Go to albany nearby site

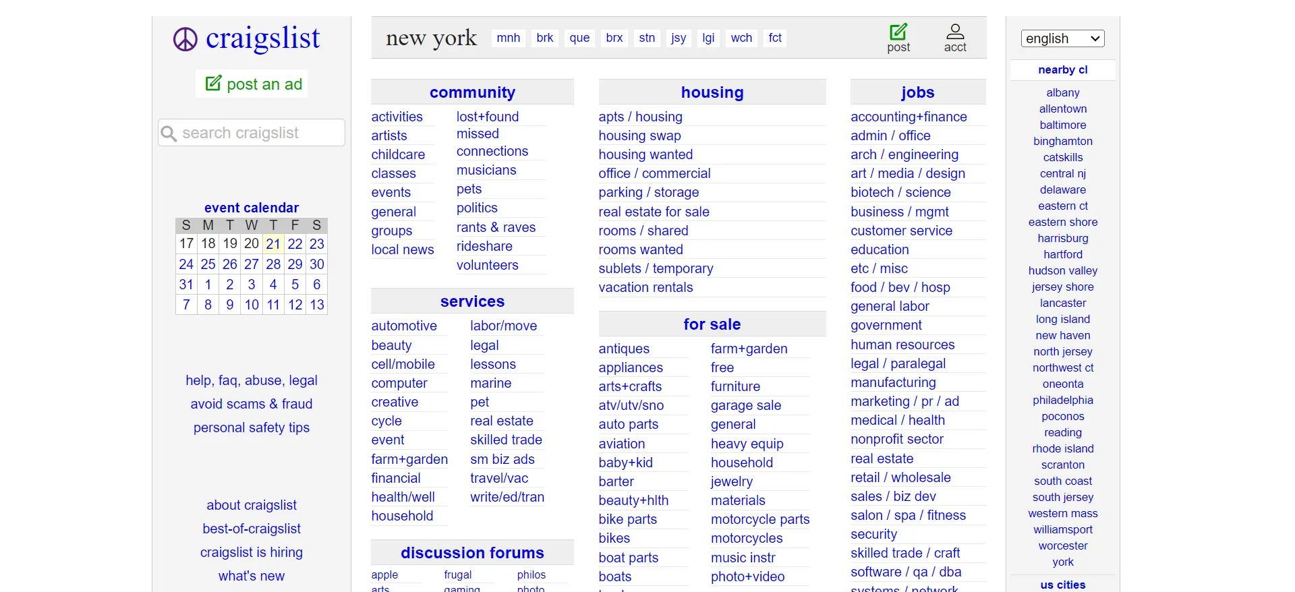pyautogui.click(x=1063, y=92)
